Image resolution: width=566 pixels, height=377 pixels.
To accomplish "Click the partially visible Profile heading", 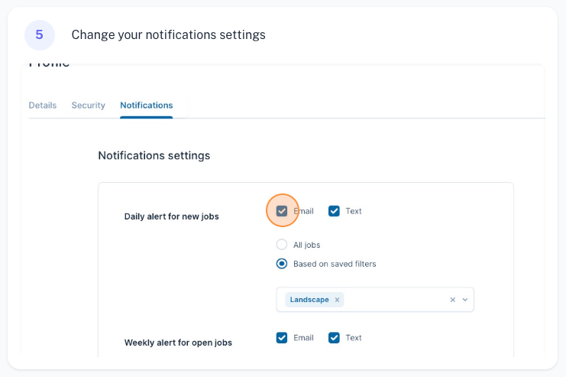I will [x=49, y=64].
